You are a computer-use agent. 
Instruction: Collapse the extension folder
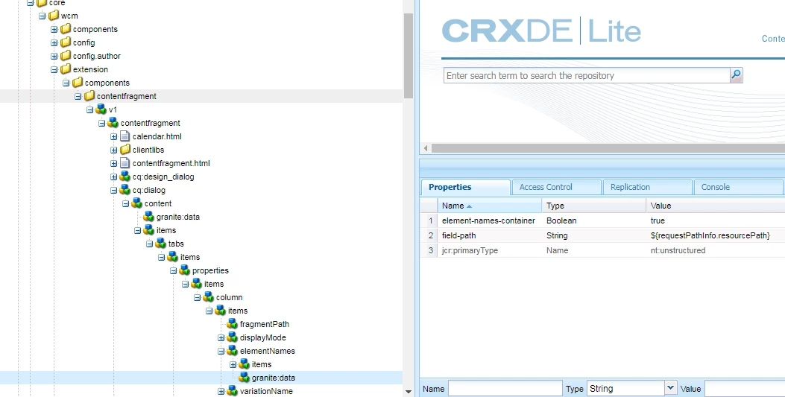coord(54,69)
